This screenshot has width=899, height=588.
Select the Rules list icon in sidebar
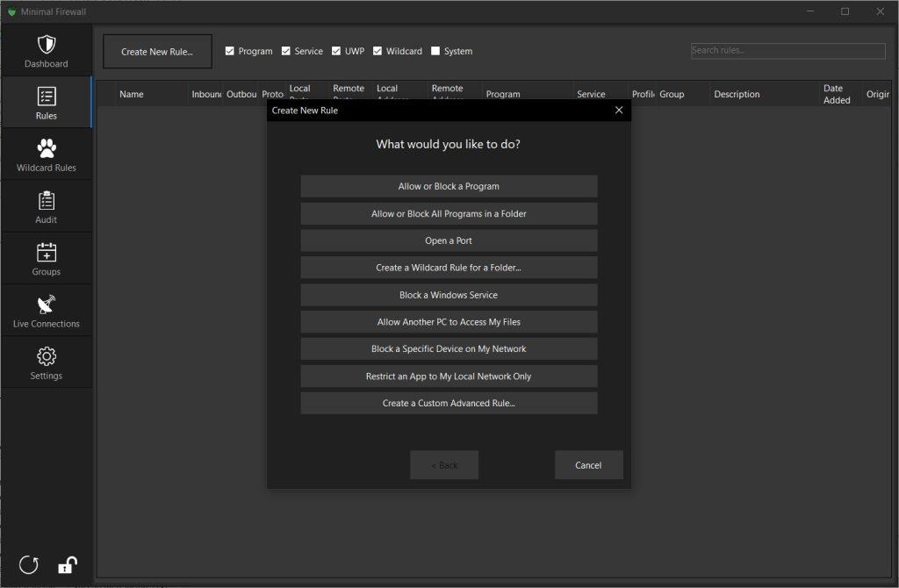coord(47,97)
